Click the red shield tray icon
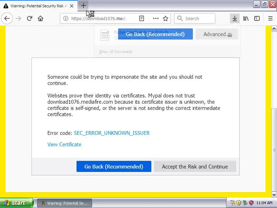This screenshot has width=277, height=208. (x=251, y=203)
